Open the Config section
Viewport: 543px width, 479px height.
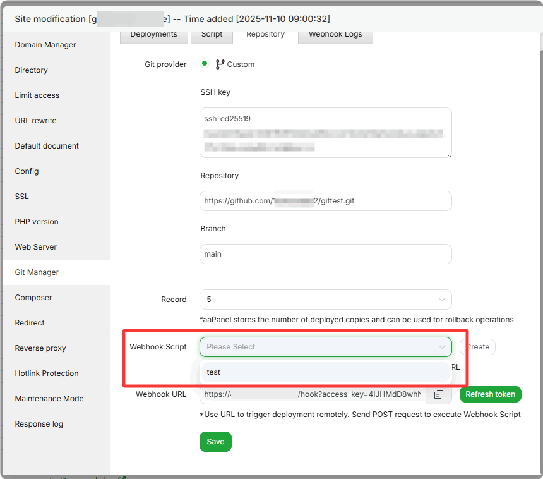pyautogui.click(x=27, y=171)
